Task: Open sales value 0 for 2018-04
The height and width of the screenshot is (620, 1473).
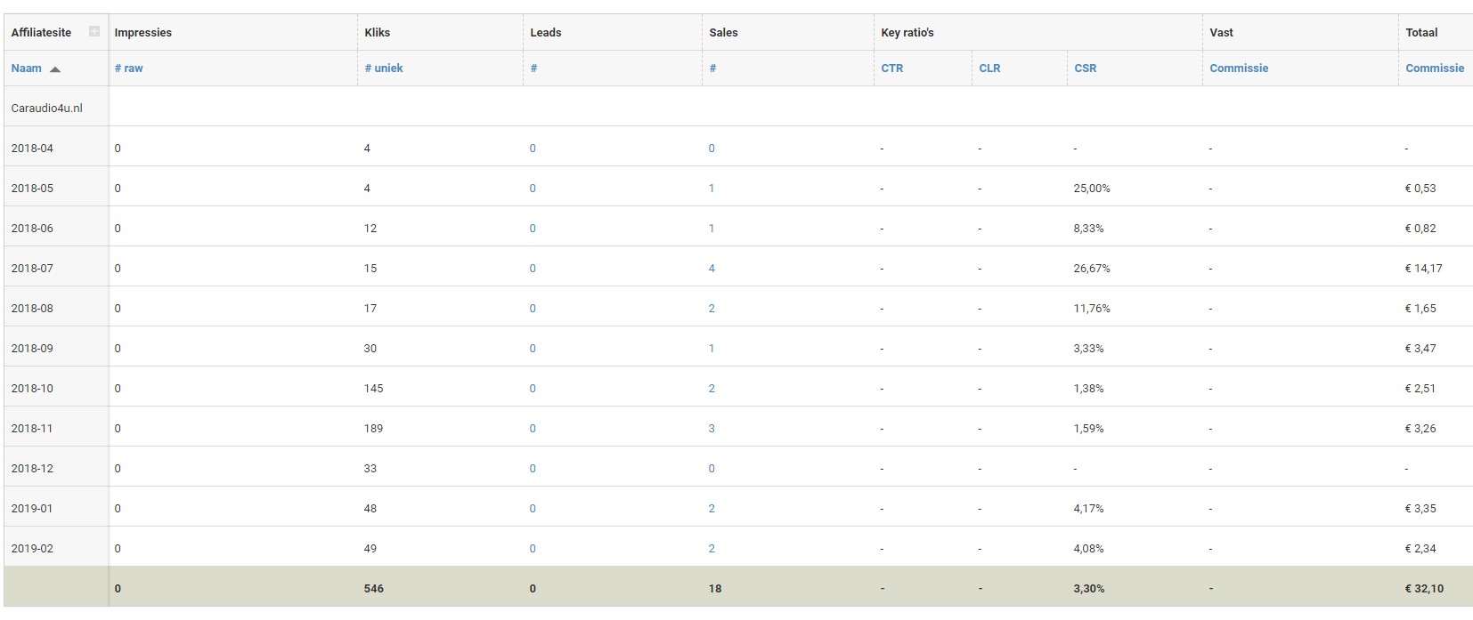Action: pos(712,149)
